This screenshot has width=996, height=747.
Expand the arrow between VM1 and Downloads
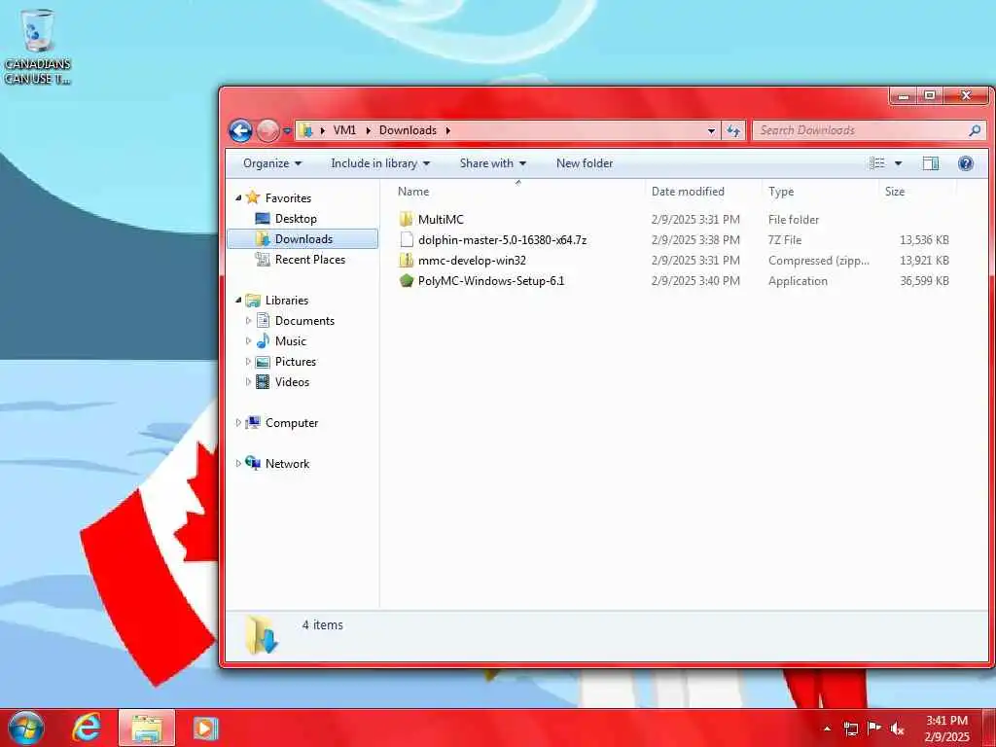(x=368, y=130)
